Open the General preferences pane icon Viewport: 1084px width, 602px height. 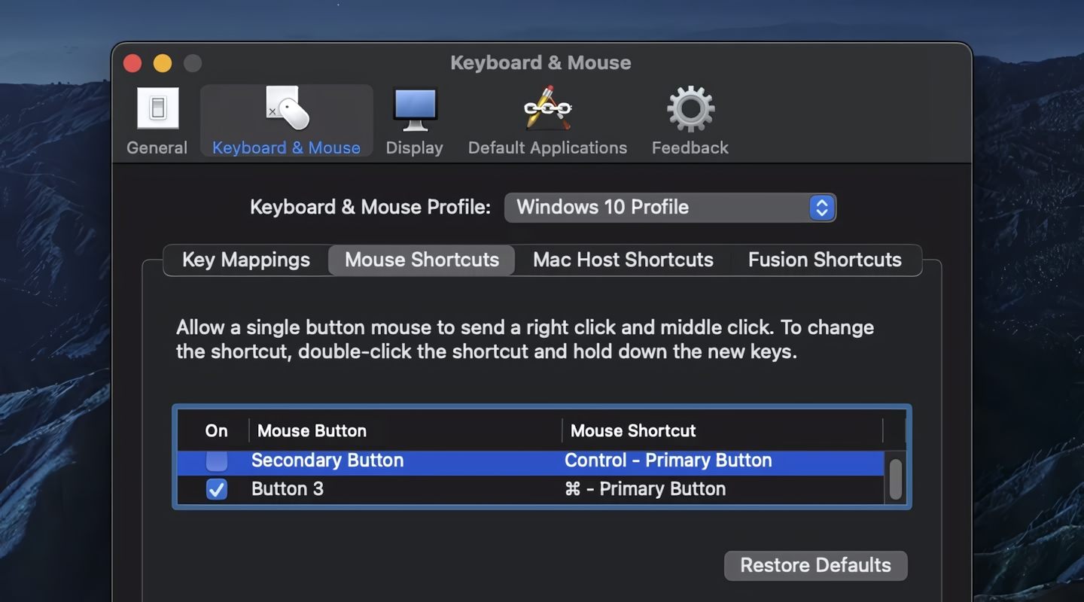tap(157, 109)
